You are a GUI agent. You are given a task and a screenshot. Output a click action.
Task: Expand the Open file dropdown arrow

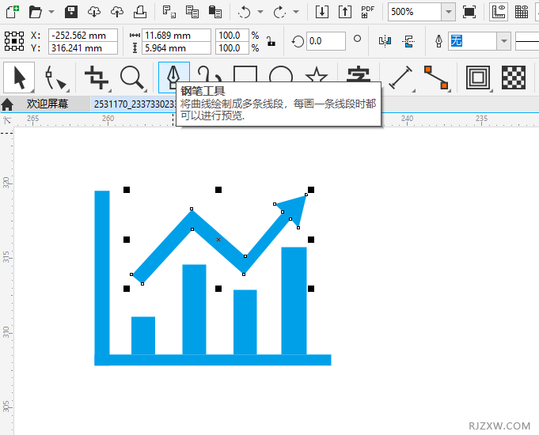coord(51,12)
